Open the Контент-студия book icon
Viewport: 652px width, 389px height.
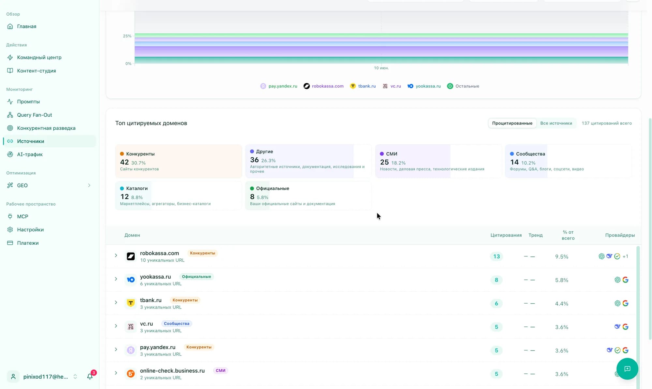click(10, 71)
